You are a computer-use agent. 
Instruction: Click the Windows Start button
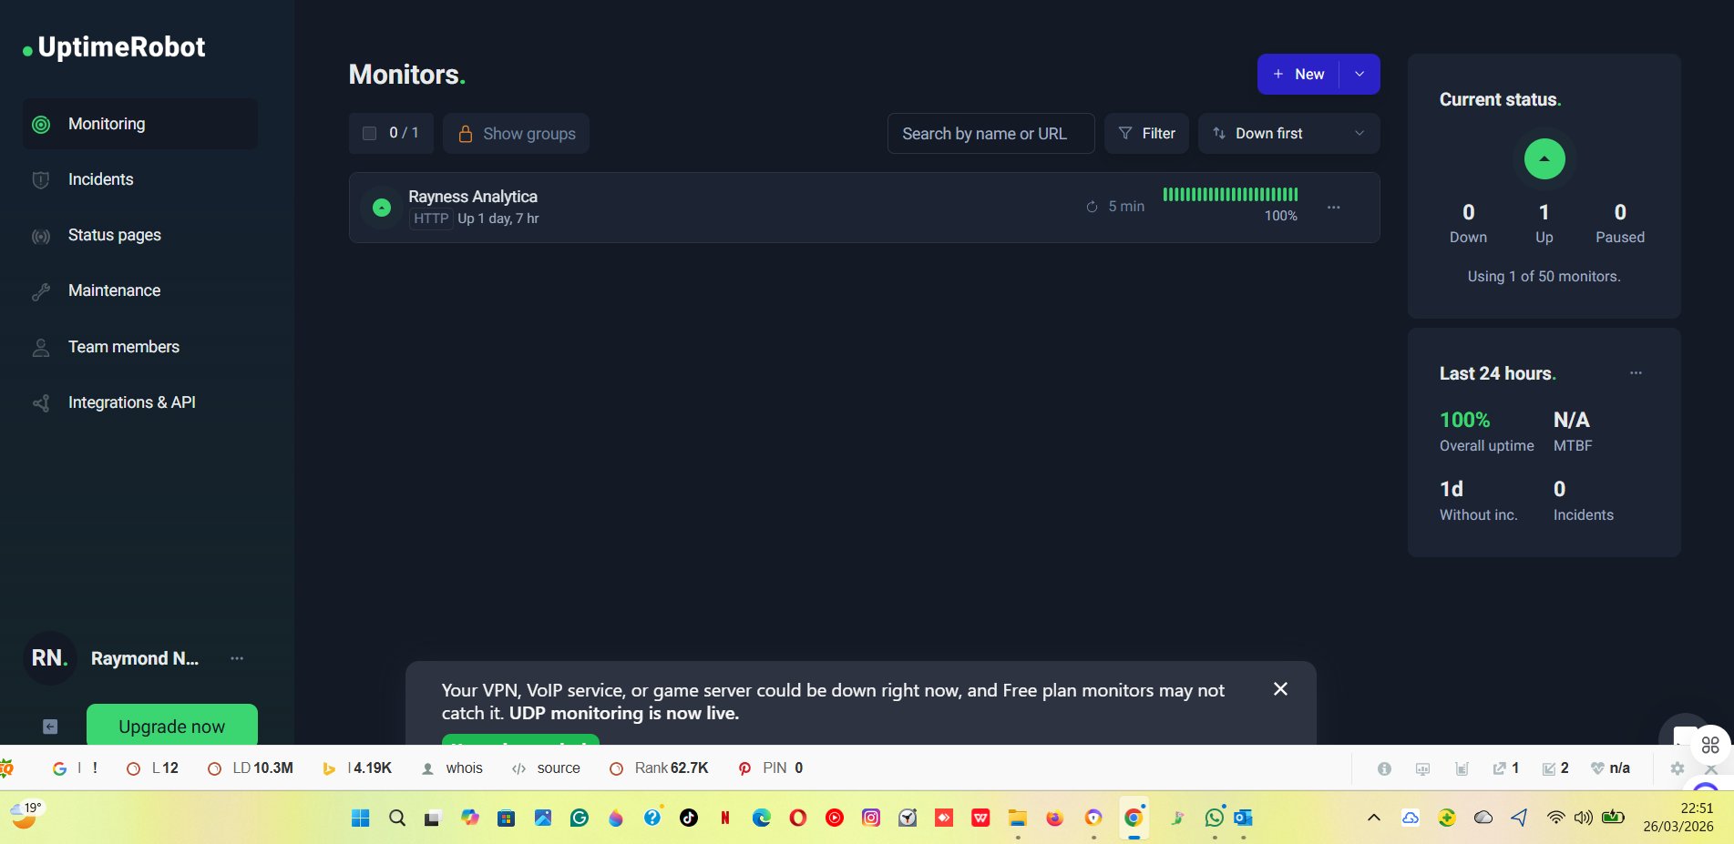[361, 818]
